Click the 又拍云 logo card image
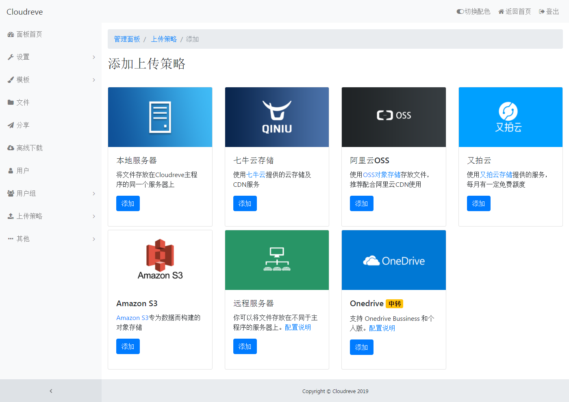Screen dimensions: 569x402 510,117
